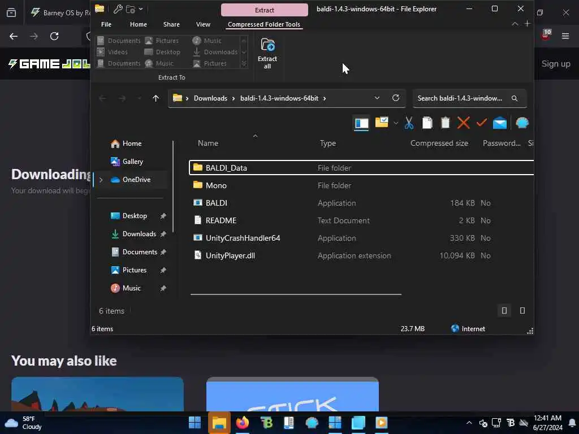
Task: Open the Windows Start button
Action: pos(195,423)
